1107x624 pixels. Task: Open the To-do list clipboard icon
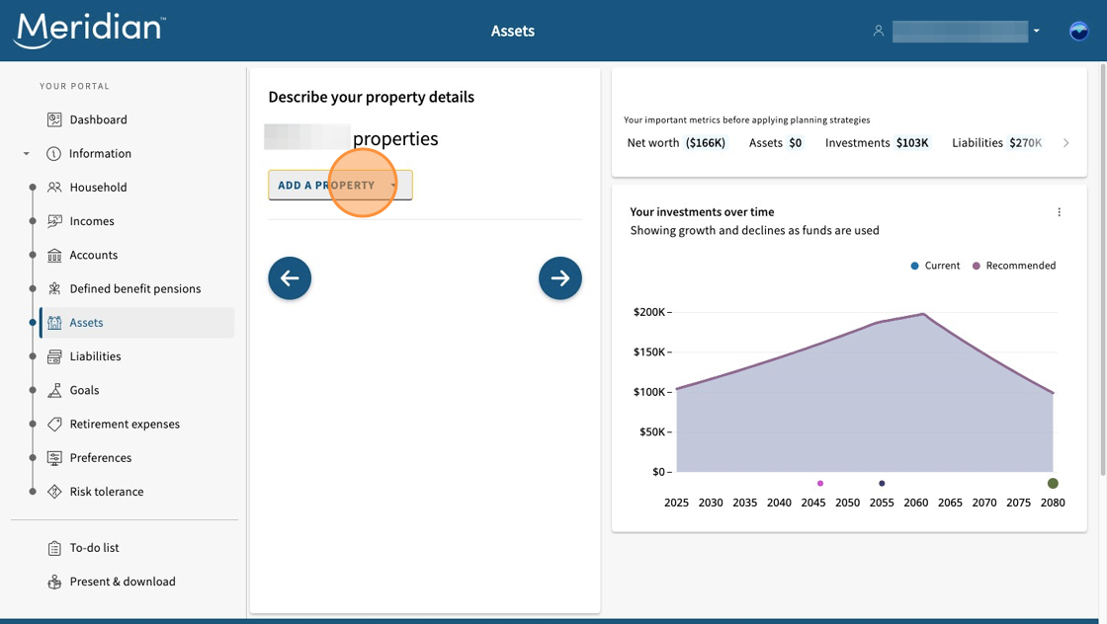pyautogui.click(x=54, y=548)
